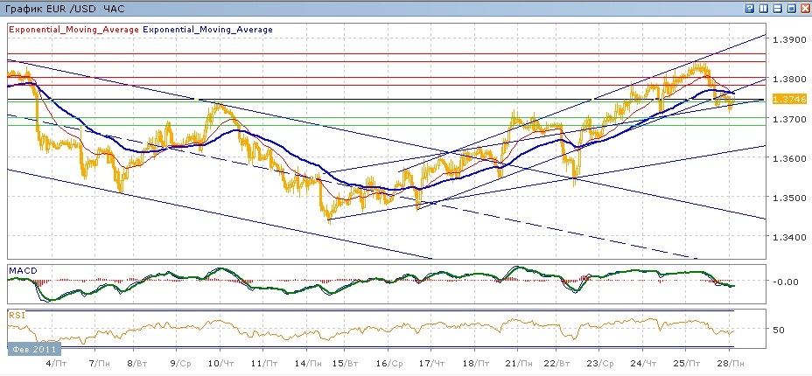This screenshot has height=376, width=812.
Task: Select the 24/Чт date on time axis
Action: click(x=645, y=364)
